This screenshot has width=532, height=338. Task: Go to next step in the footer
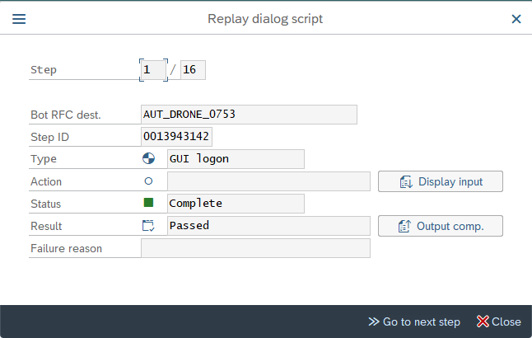[x=414, y=322]
